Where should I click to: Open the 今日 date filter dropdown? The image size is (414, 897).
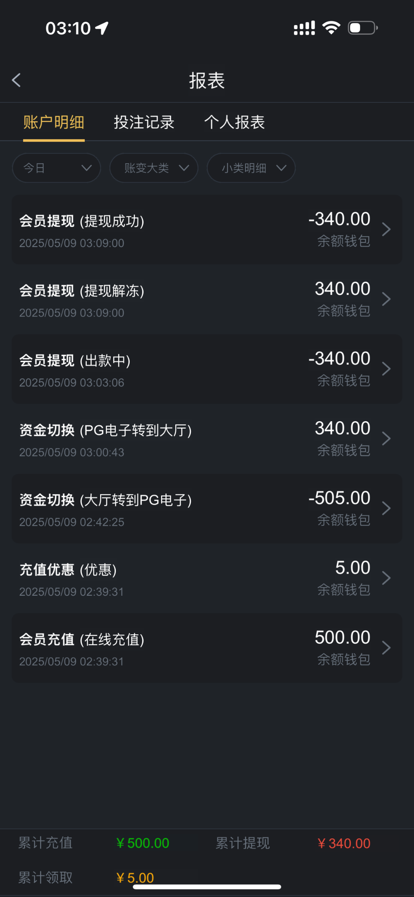[56, 168]
